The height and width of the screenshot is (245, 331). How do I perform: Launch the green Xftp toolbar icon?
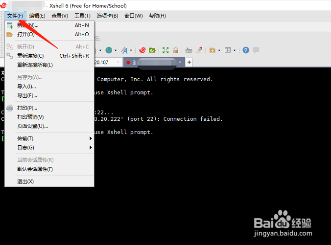pos(152,50)
